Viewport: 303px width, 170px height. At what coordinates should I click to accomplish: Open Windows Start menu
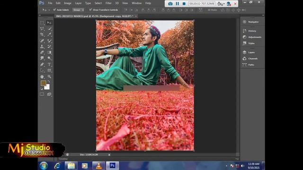click(x=44, y=166)
